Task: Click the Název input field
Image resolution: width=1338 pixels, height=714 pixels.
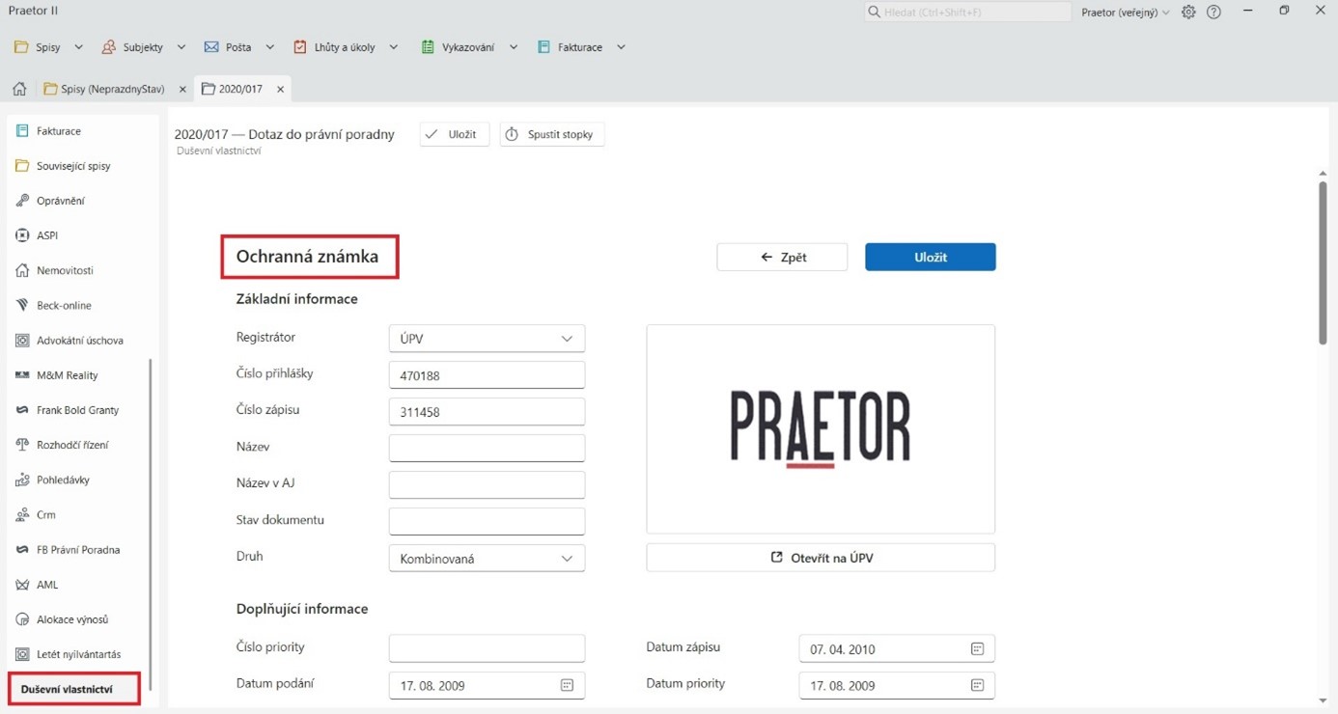Action: coord(487,449)
